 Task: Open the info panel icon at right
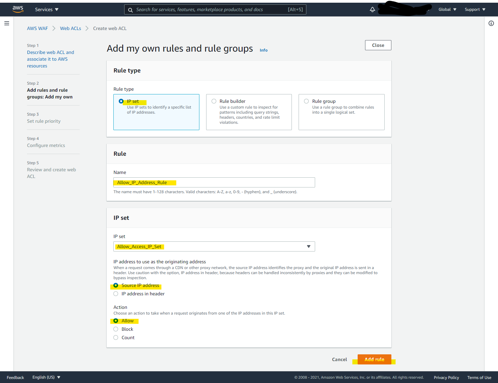pyautogui.click(x=491, y=23)
